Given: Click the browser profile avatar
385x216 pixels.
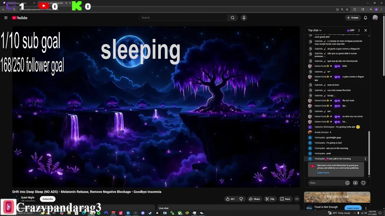Looking at the screenshot, I should [x=376, y=9].
